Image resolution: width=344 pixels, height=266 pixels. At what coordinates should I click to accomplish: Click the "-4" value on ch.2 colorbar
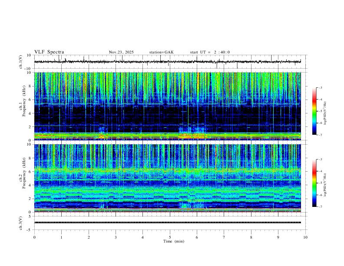(x=320, y=171)
